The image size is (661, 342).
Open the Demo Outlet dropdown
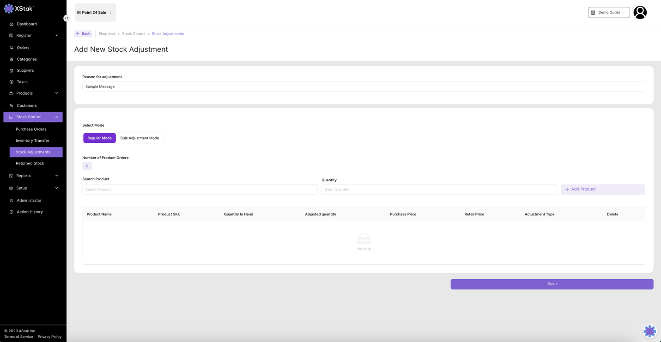tap(608, 12)
